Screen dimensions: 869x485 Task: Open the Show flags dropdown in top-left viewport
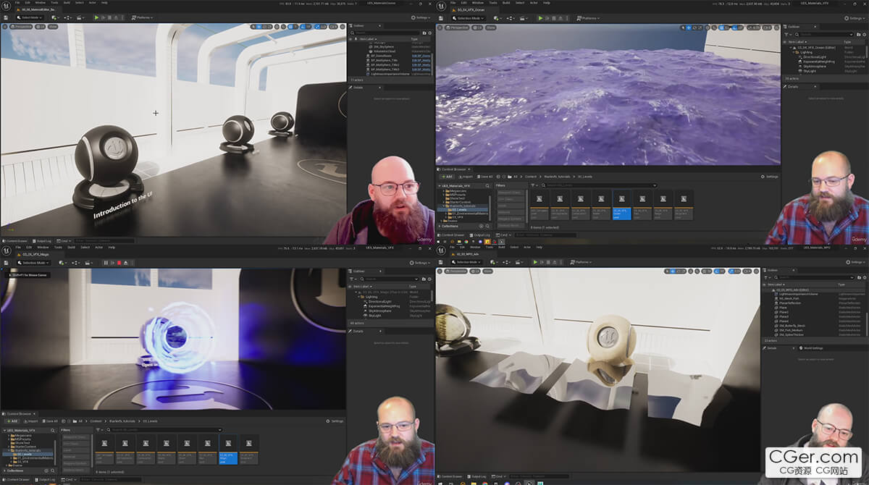coord(53,27)
